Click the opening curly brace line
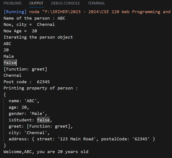The image size is (172, 158). click(5, 95)
